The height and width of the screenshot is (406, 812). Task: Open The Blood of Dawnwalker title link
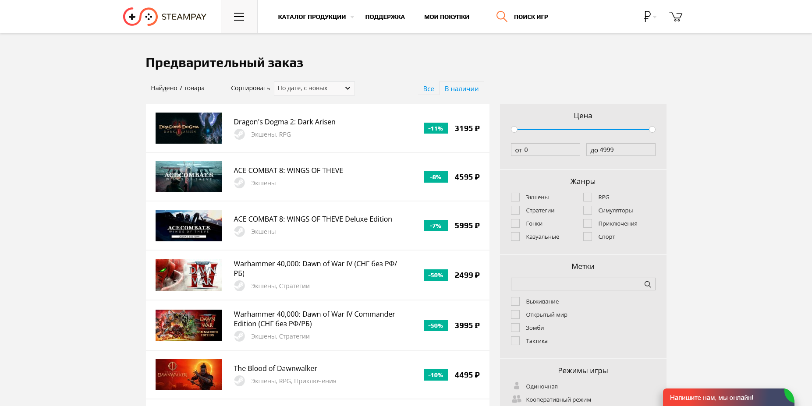[275, 368]
